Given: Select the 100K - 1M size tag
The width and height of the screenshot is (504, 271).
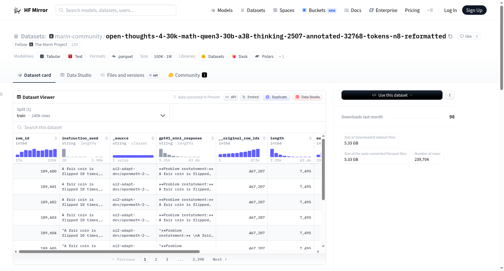Looking at the screenshot, I should pos(163,56).
